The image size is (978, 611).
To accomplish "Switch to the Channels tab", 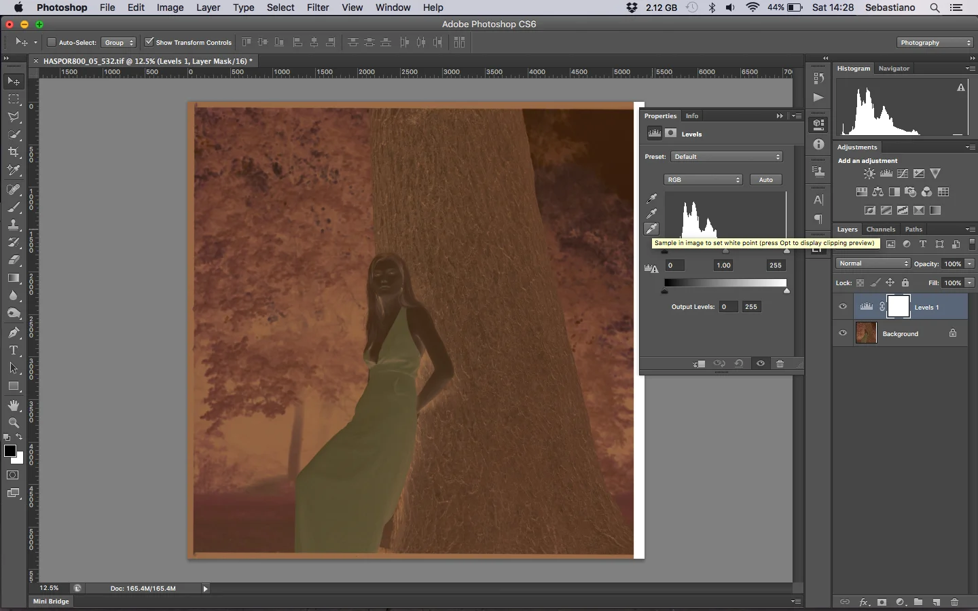I will 881,229.
